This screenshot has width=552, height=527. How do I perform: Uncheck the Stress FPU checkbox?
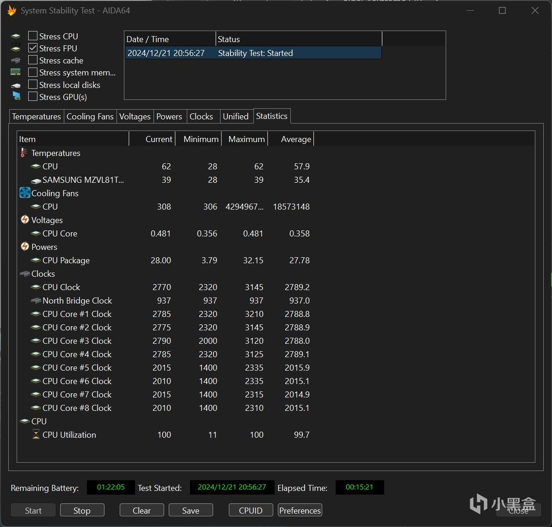(x=33, y=48)
